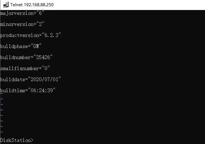Click the buildnumber="25426" line

click(x=26, y=57)
